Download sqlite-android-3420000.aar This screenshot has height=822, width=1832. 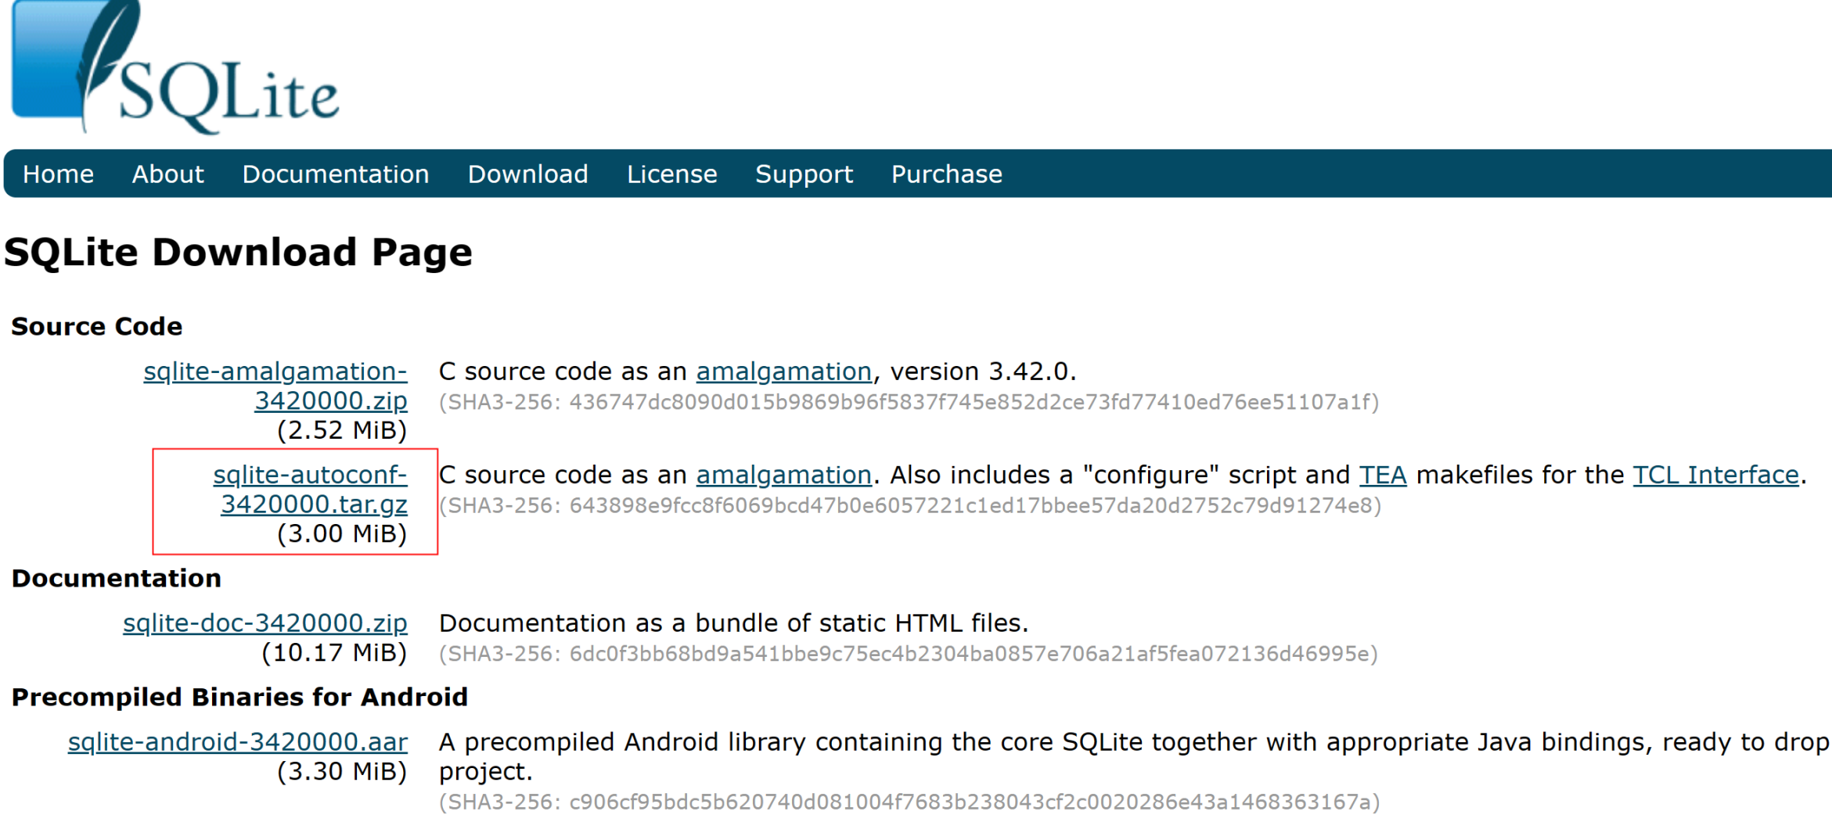pyautogui.click(x=238, y=741)
